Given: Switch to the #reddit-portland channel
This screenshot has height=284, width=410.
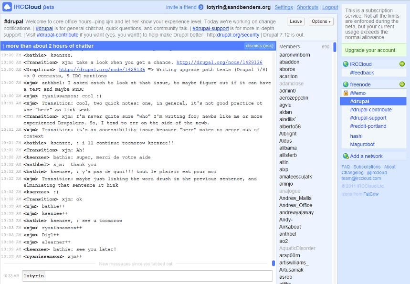Looking at the screenshot, I should [x=368, y=126].
